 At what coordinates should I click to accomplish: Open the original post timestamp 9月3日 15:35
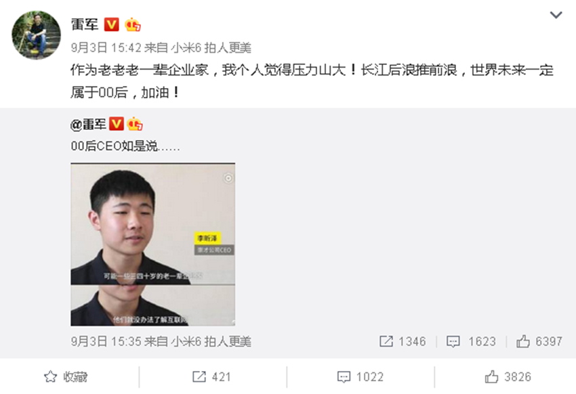point(106,342)
